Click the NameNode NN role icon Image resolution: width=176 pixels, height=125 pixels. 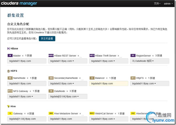pyautogui.click(x=10, y=78)
